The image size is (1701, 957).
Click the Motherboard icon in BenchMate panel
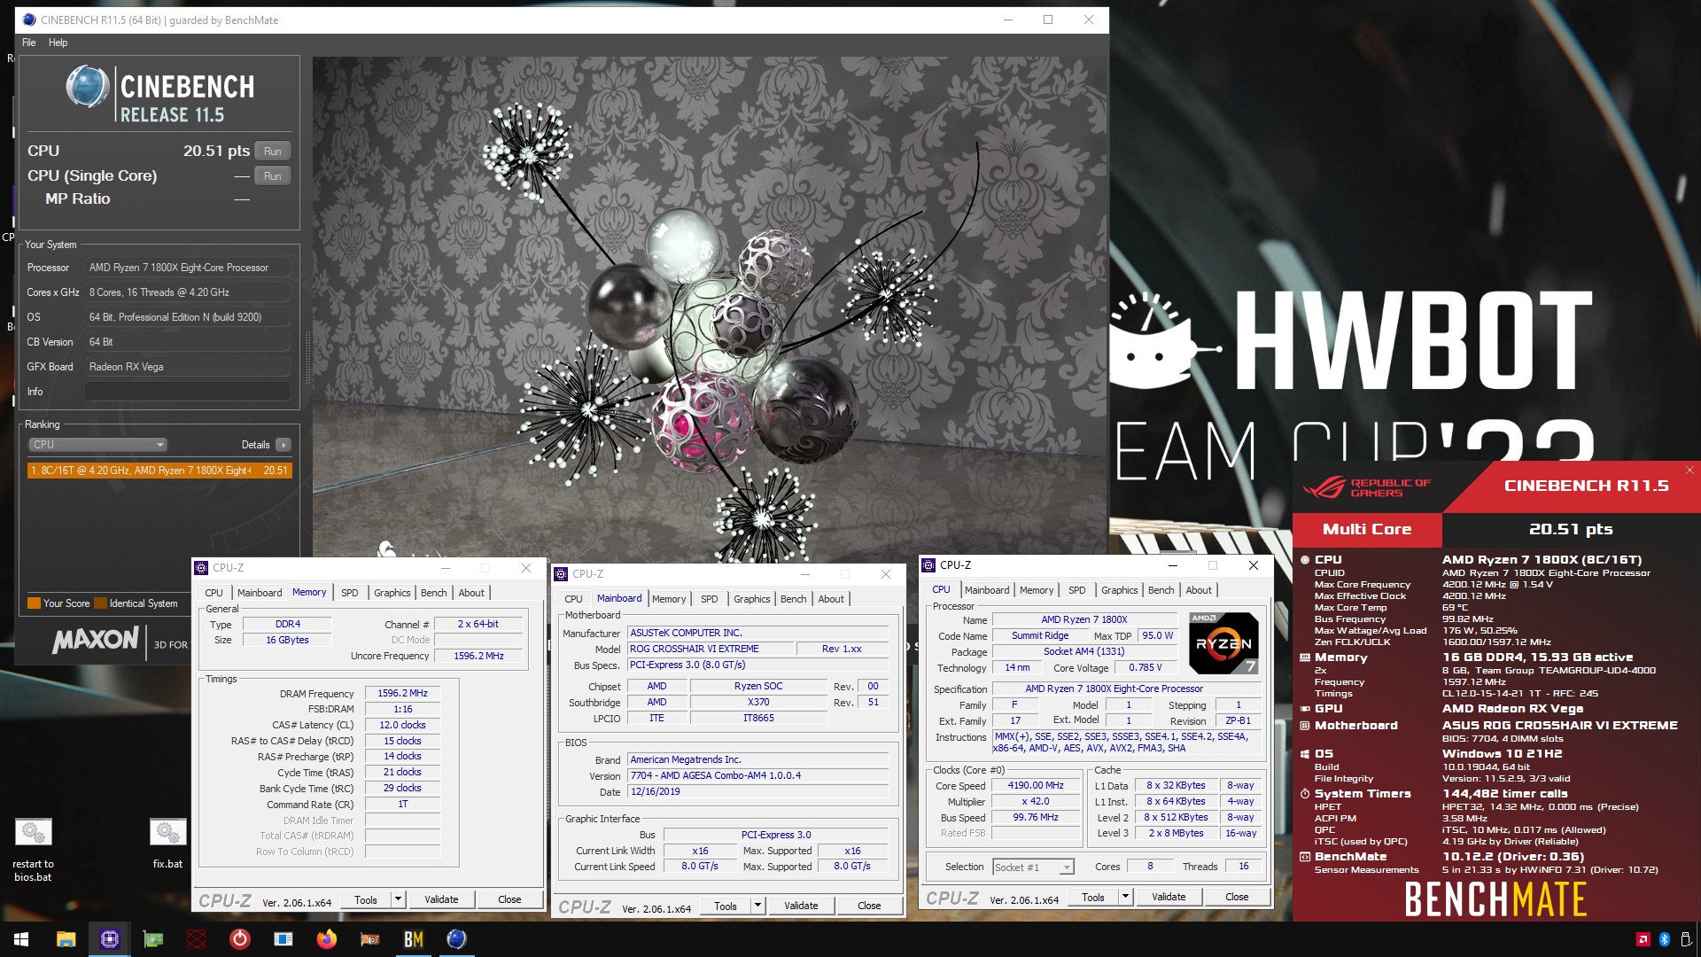click(x=1305, y=726)
